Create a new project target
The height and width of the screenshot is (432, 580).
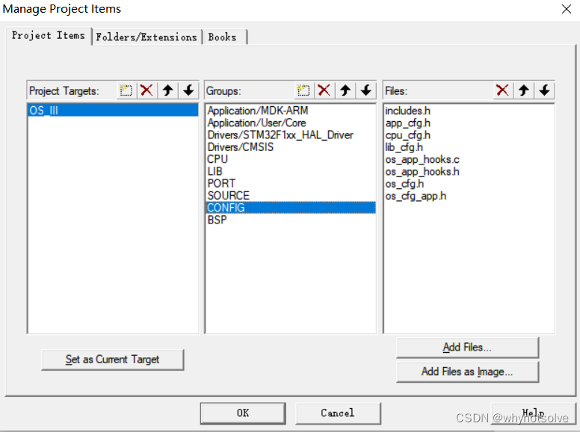coord(126,90)
